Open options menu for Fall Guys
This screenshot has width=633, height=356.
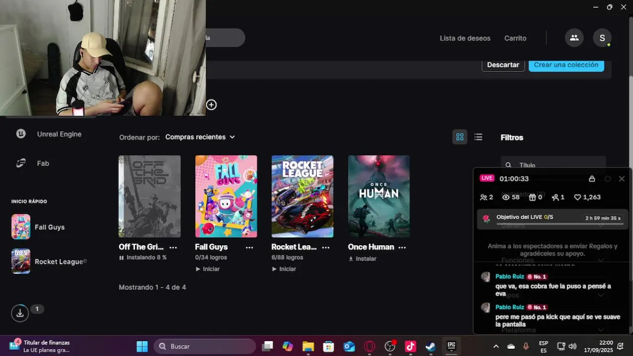click(249, 247)
